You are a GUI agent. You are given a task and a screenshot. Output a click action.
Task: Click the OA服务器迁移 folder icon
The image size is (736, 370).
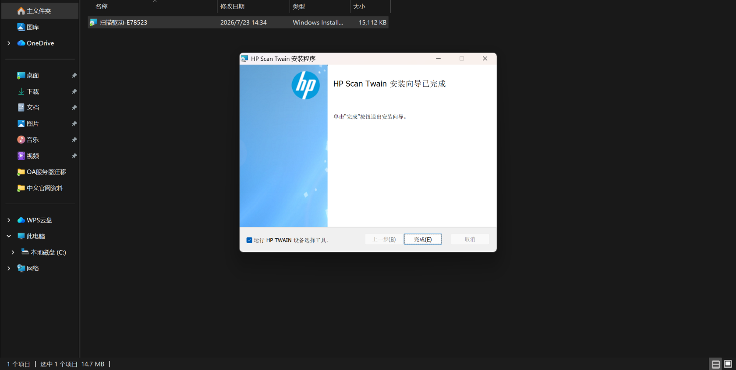point(21,172)
